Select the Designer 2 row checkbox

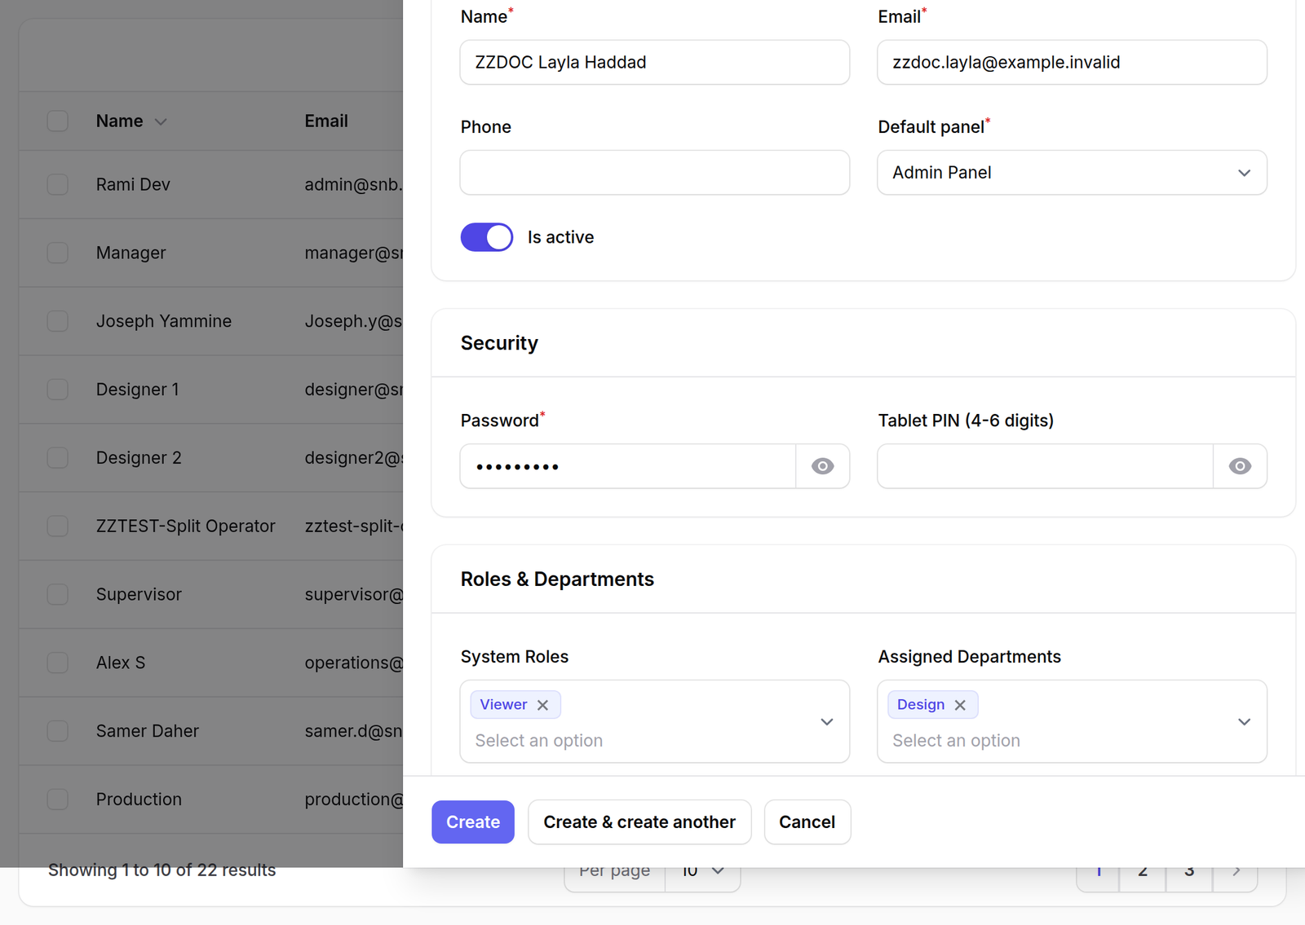(x=57, y=458)
